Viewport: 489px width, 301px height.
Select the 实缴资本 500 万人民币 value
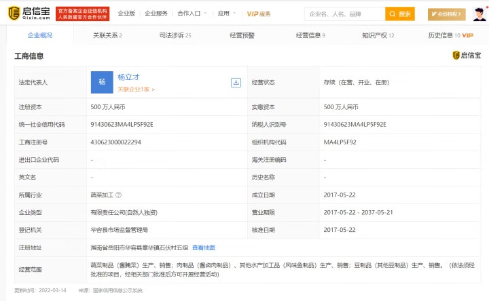(x=341, y=107)
